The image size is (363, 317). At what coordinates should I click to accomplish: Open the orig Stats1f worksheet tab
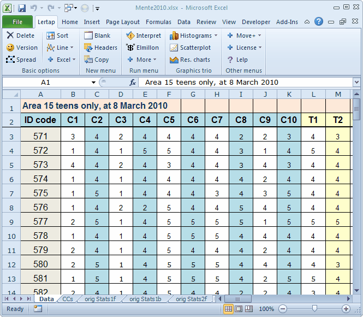100,299
